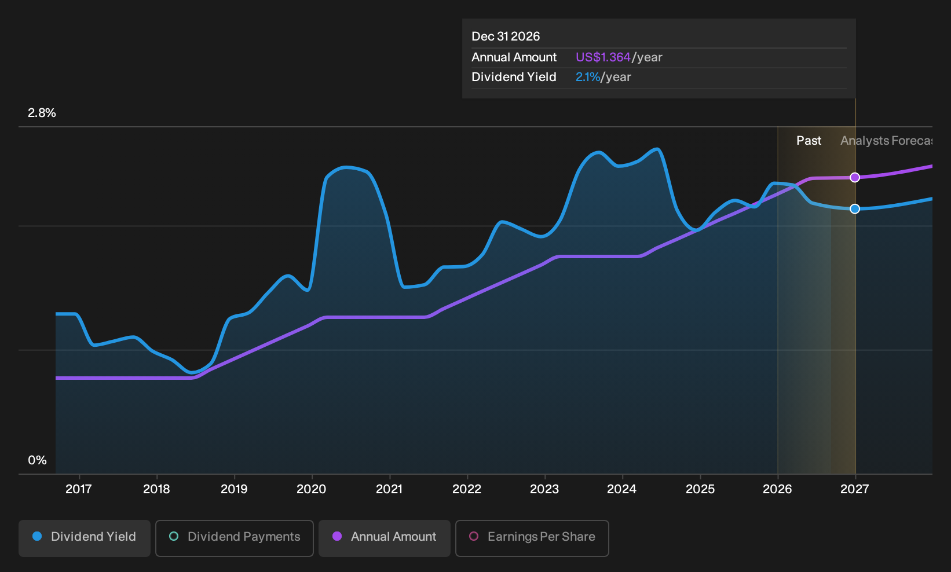Toggle the Dividend Yield series

pyautogui.click(x=85, y=538)
